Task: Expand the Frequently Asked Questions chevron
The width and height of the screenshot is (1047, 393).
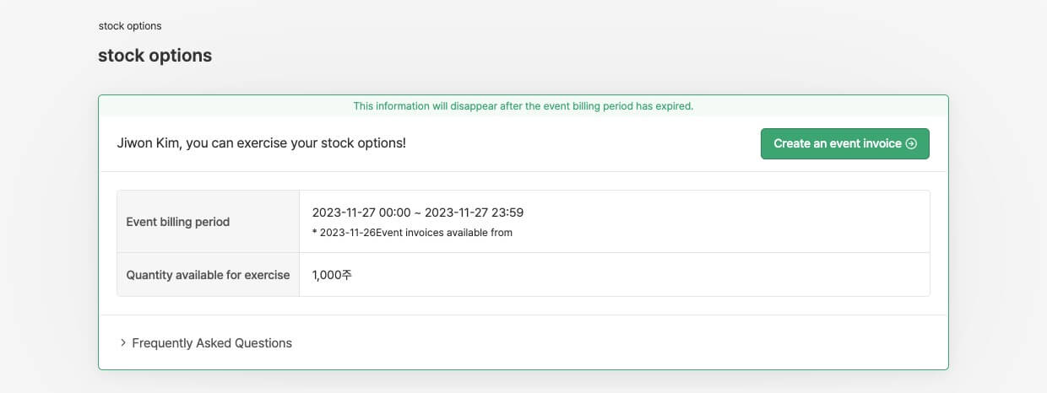Action: pos(123,343)
